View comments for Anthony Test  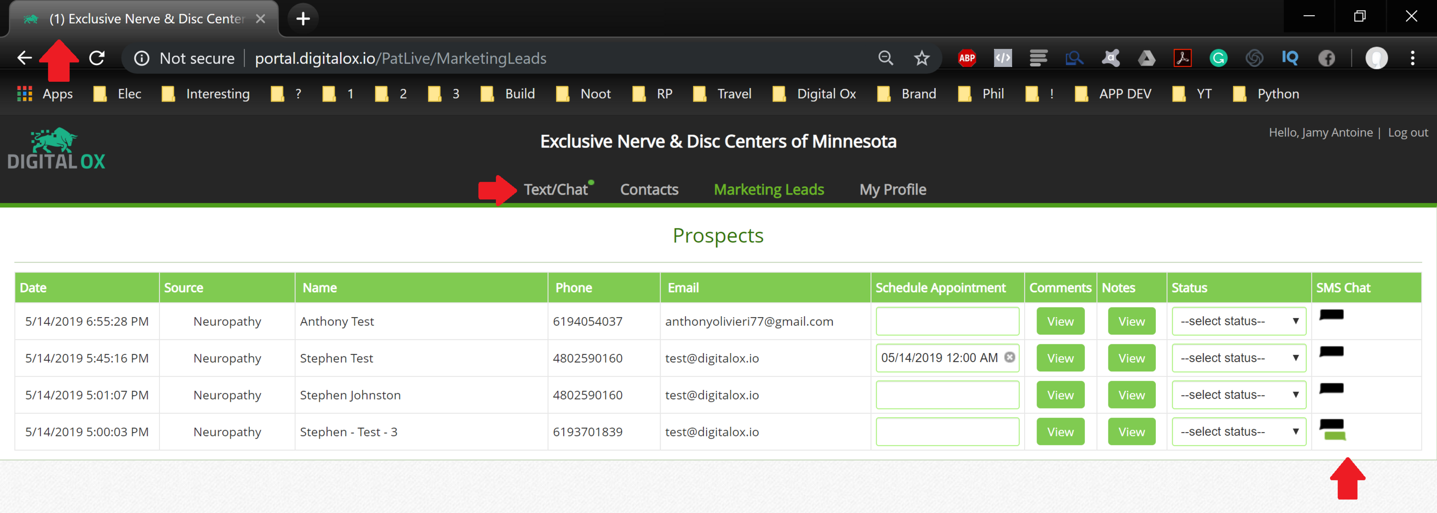[x=1060, y=321]
